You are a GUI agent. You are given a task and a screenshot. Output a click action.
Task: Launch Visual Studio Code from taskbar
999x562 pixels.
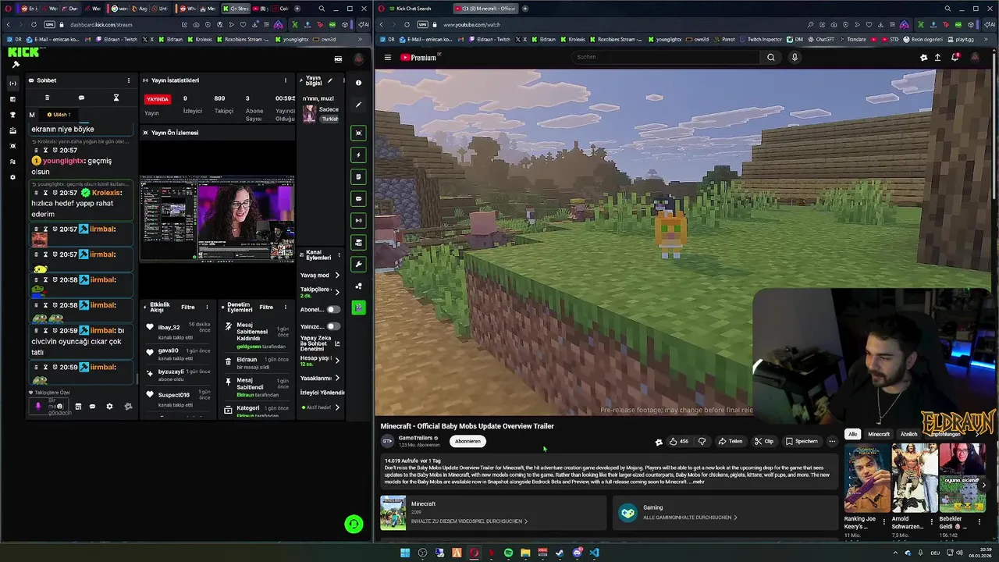(x=594, y=553)
